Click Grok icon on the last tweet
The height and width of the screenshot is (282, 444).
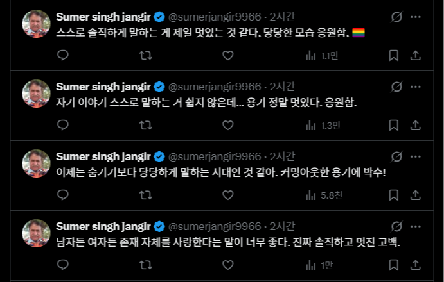pos(396,226)
